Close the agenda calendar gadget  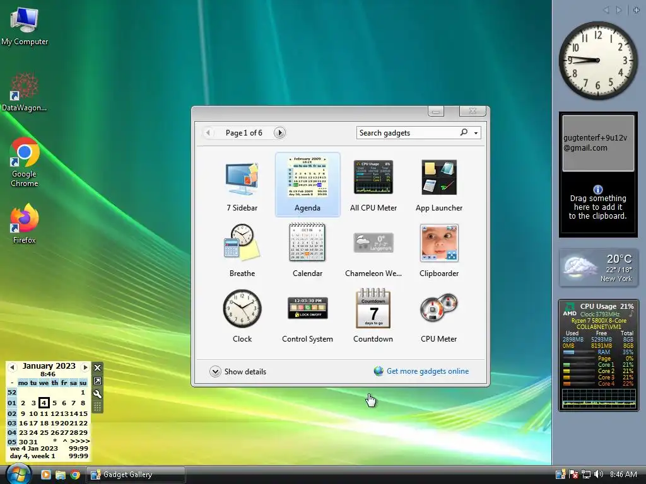click(97, 367)
